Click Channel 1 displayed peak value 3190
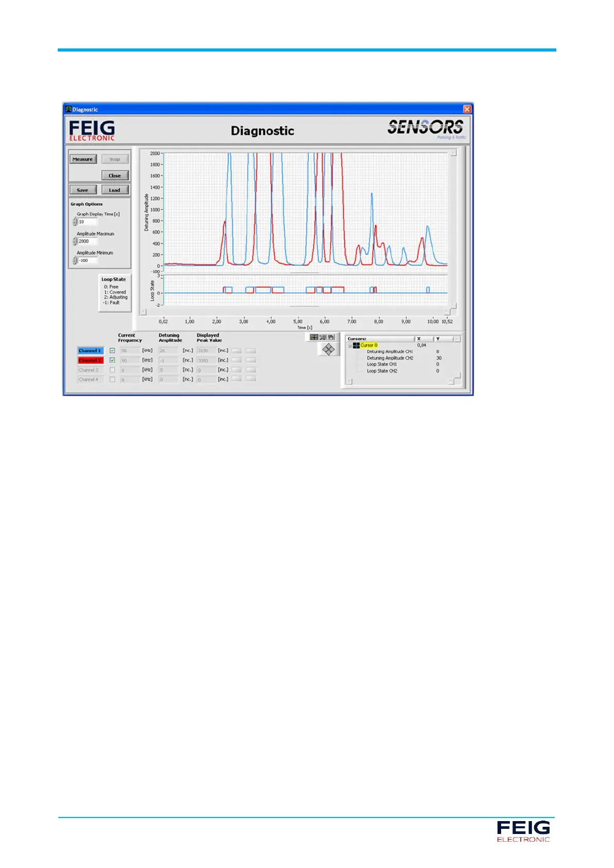The width and height of the screenshot is (614, 868). [207, 350]
